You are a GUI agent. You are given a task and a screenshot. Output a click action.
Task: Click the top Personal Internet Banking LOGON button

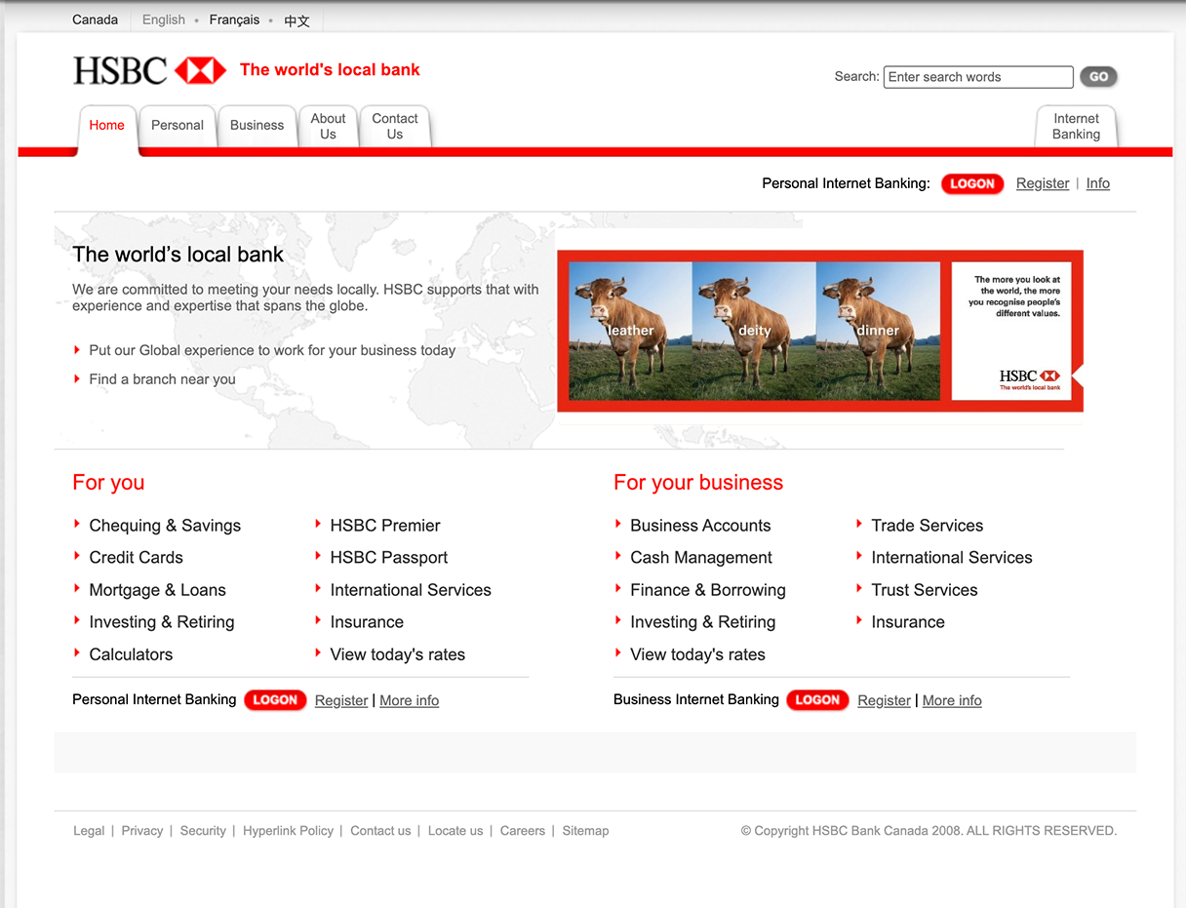point(972,183)
